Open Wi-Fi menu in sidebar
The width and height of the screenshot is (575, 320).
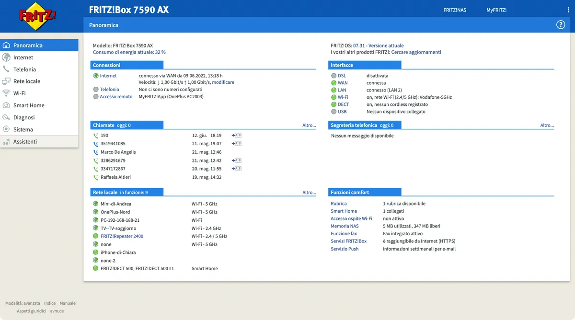(39, 93)
